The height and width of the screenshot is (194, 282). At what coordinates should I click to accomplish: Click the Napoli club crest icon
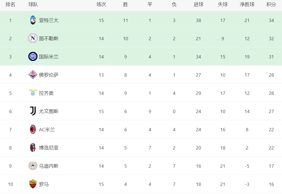pyautogui.click(x=33, y=38)
